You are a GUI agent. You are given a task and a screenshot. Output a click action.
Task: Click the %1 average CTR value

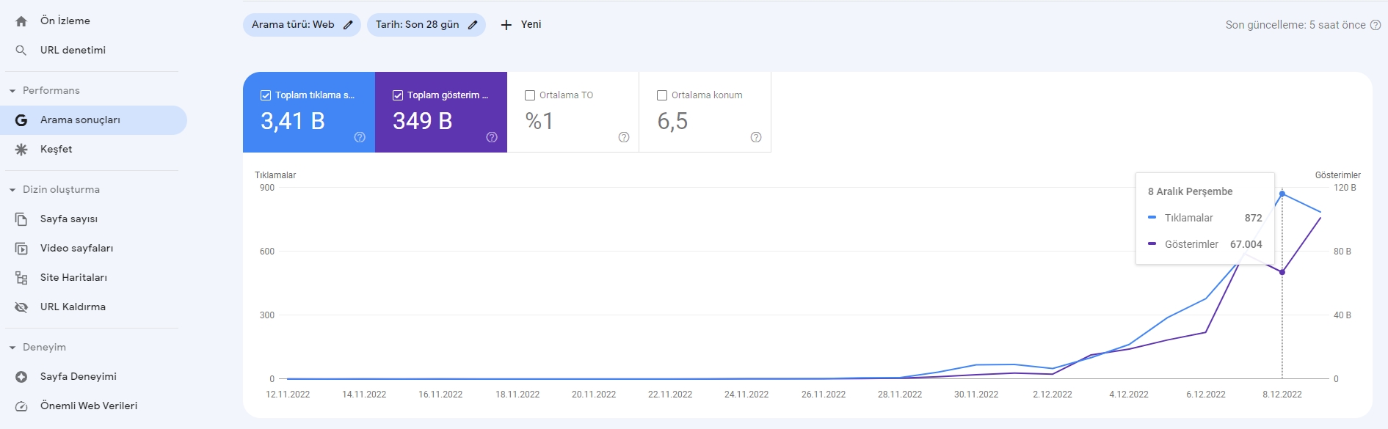[539, 121]
